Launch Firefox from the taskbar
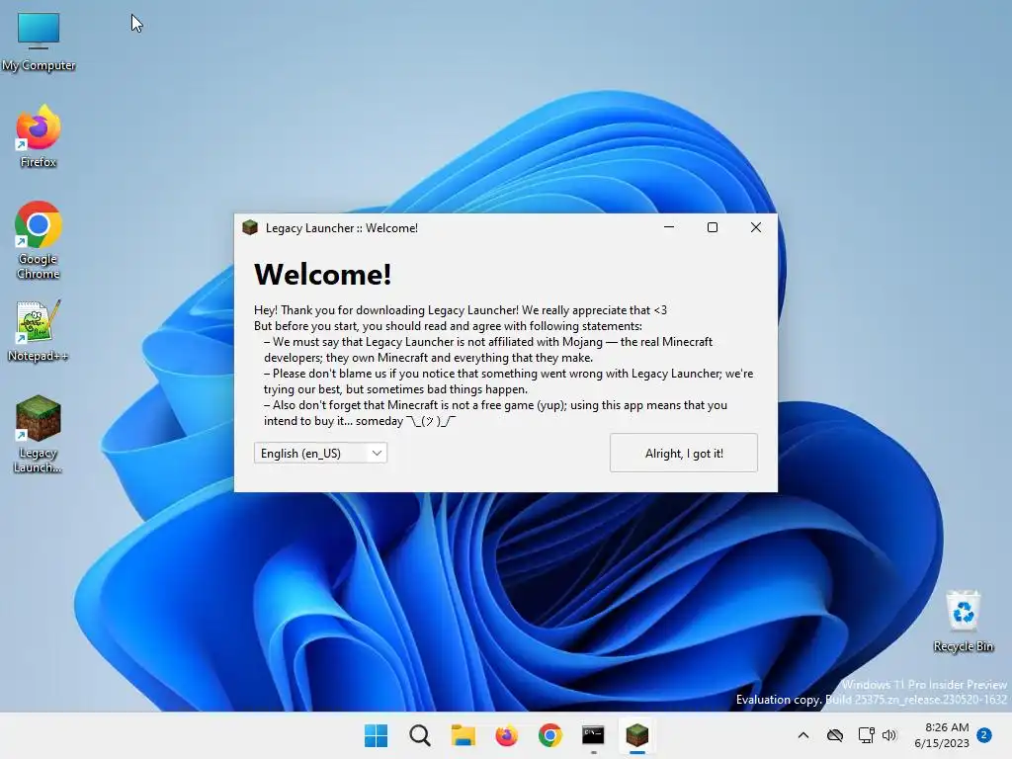 [x=507, y=735]
